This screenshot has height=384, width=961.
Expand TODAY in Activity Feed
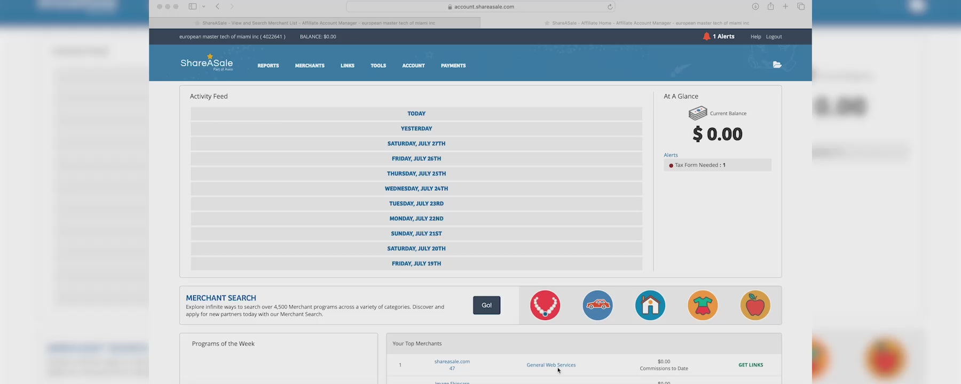point(416,114)
